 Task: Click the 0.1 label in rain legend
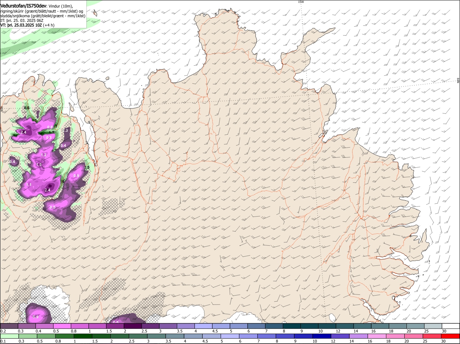point(3,341)
